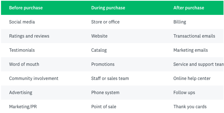Image resolution: width=224 pixels, height=113 pixels.
Task: Click the 'Before purchase' column header
Action: pos(26,8)
